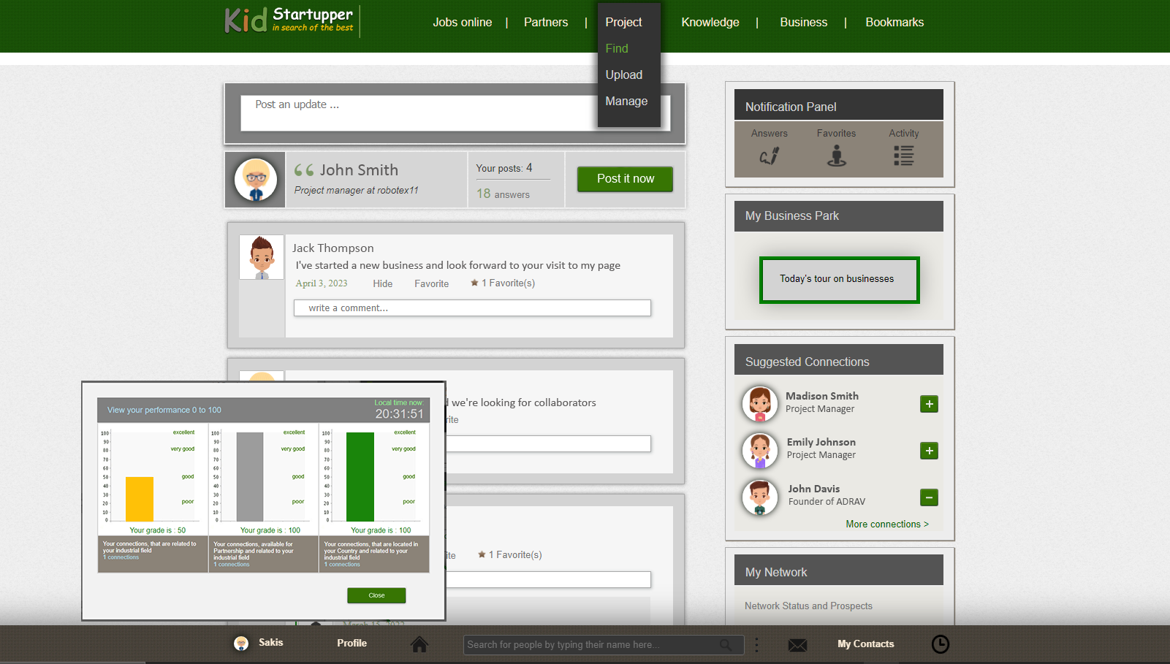1170x664 pixels.
Task: Open the Project menu
Action: click(623, 23)
